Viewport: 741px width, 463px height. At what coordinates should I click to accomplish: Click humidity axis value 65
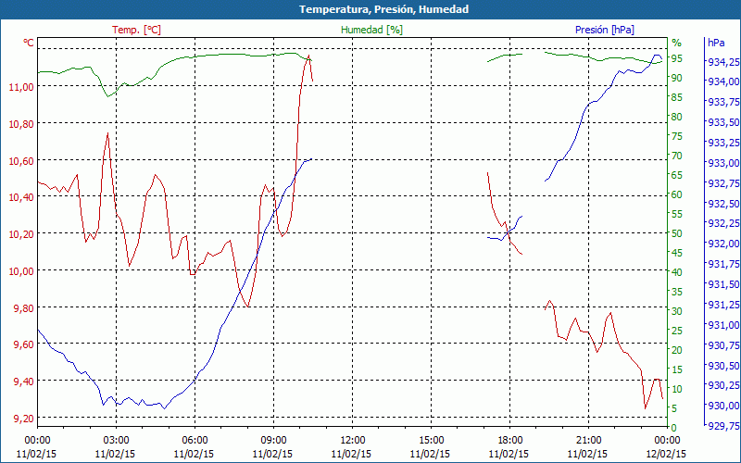click(x=677, y=175)
